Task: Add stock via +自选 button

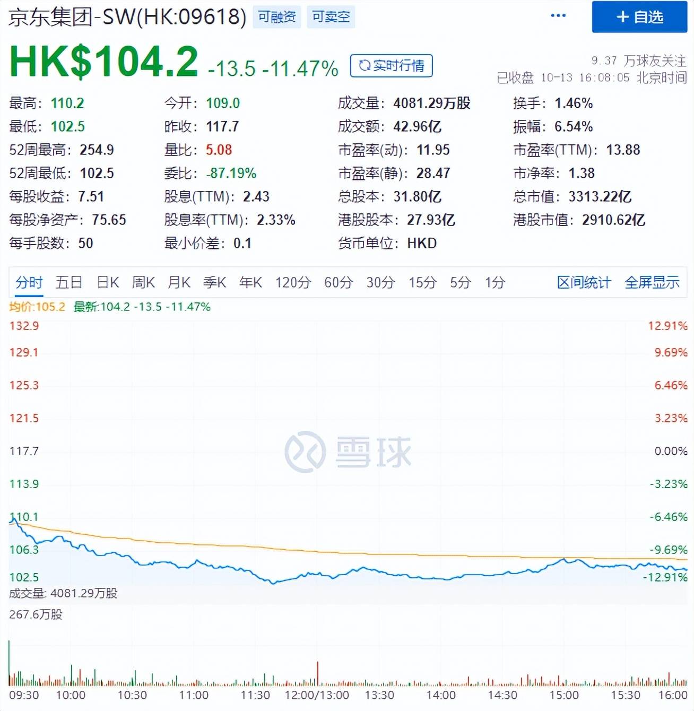Action: (639, 18)
